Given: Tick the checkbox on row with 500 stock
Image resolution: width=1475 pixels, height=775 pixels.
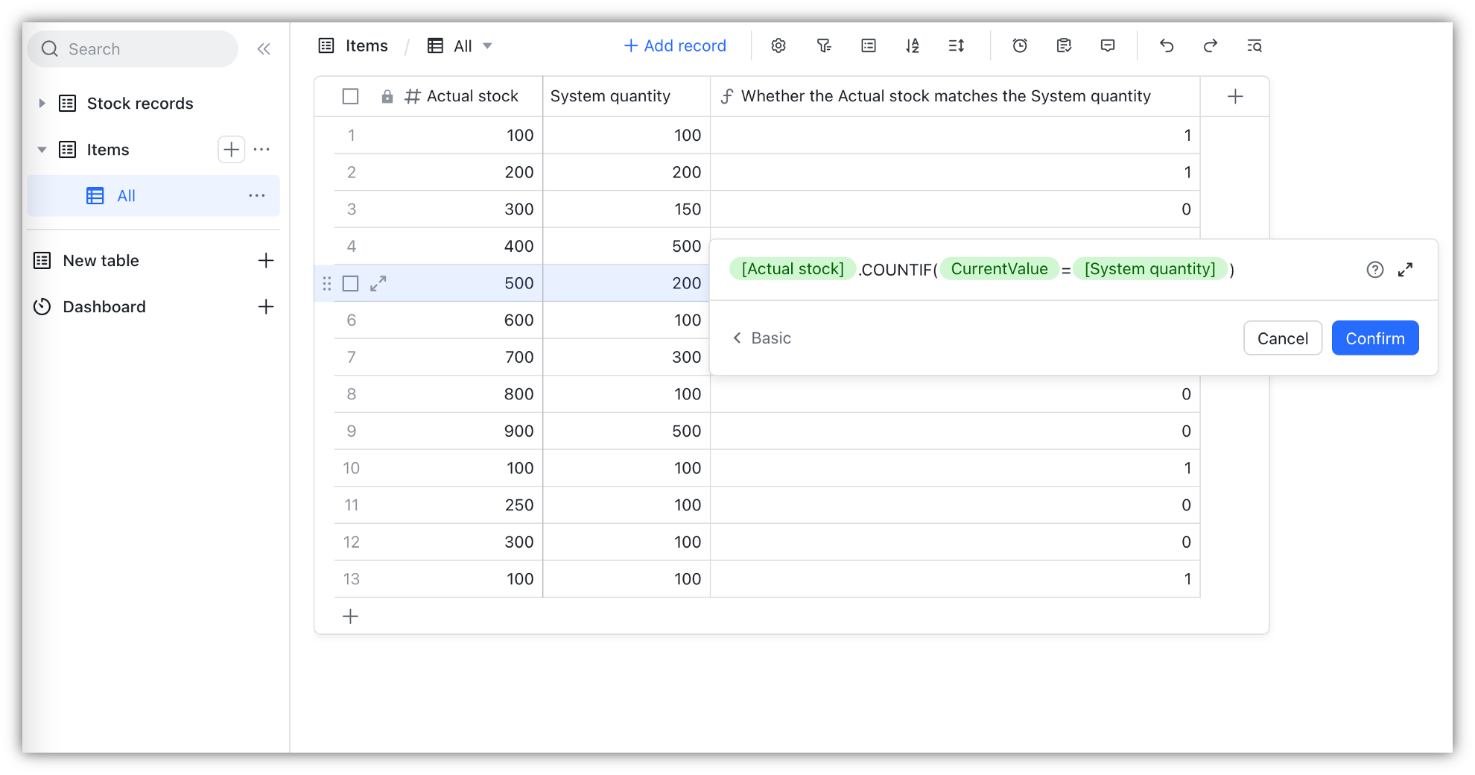Looking at the screenshot, I should (350, 284).
